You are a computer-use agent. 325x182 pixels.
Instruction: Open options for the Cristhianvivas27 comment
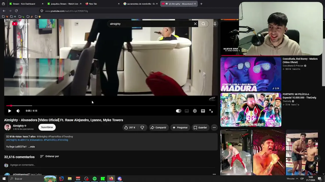[214, 174]
